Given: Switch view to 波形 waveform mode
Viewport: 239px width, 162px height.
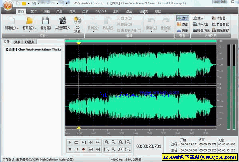Looking at the screenshot, I should (183, 18).
